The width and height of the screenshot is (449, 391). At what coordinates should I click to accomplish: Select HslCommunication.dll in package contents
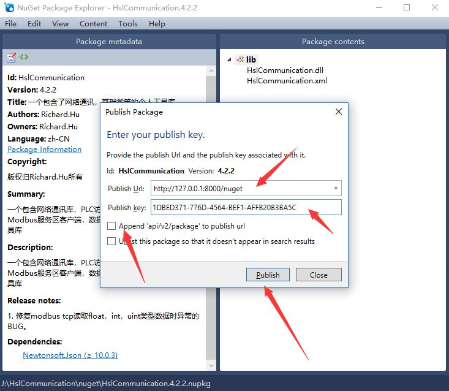point(285,70)
